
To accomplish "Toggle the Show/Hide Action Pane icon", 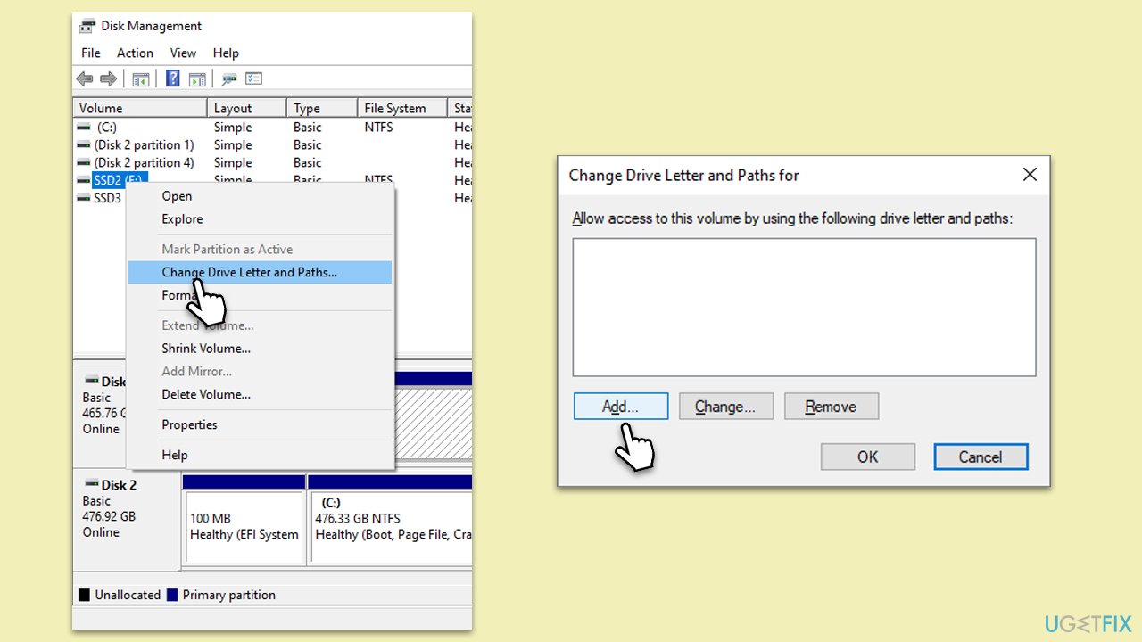I will point(197,78).
